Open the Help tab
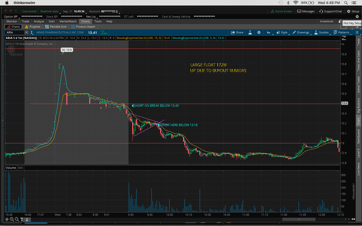 109,21
